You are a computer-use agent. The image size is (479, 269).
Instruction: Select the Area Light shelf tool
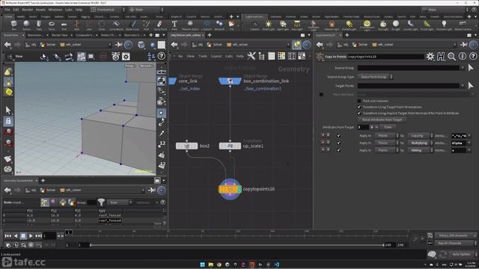(x=297, y=25)
